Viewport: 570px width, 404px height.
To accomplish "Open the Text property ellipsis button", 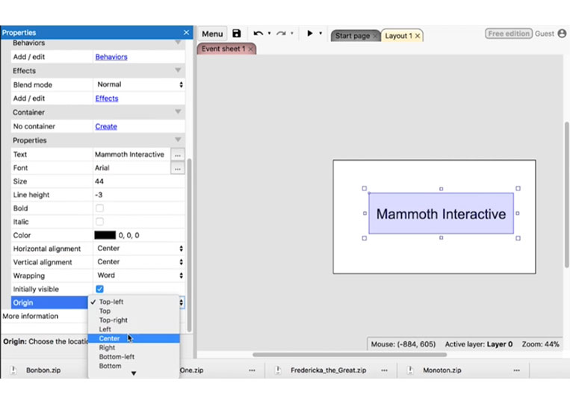I will pos(177,155).
